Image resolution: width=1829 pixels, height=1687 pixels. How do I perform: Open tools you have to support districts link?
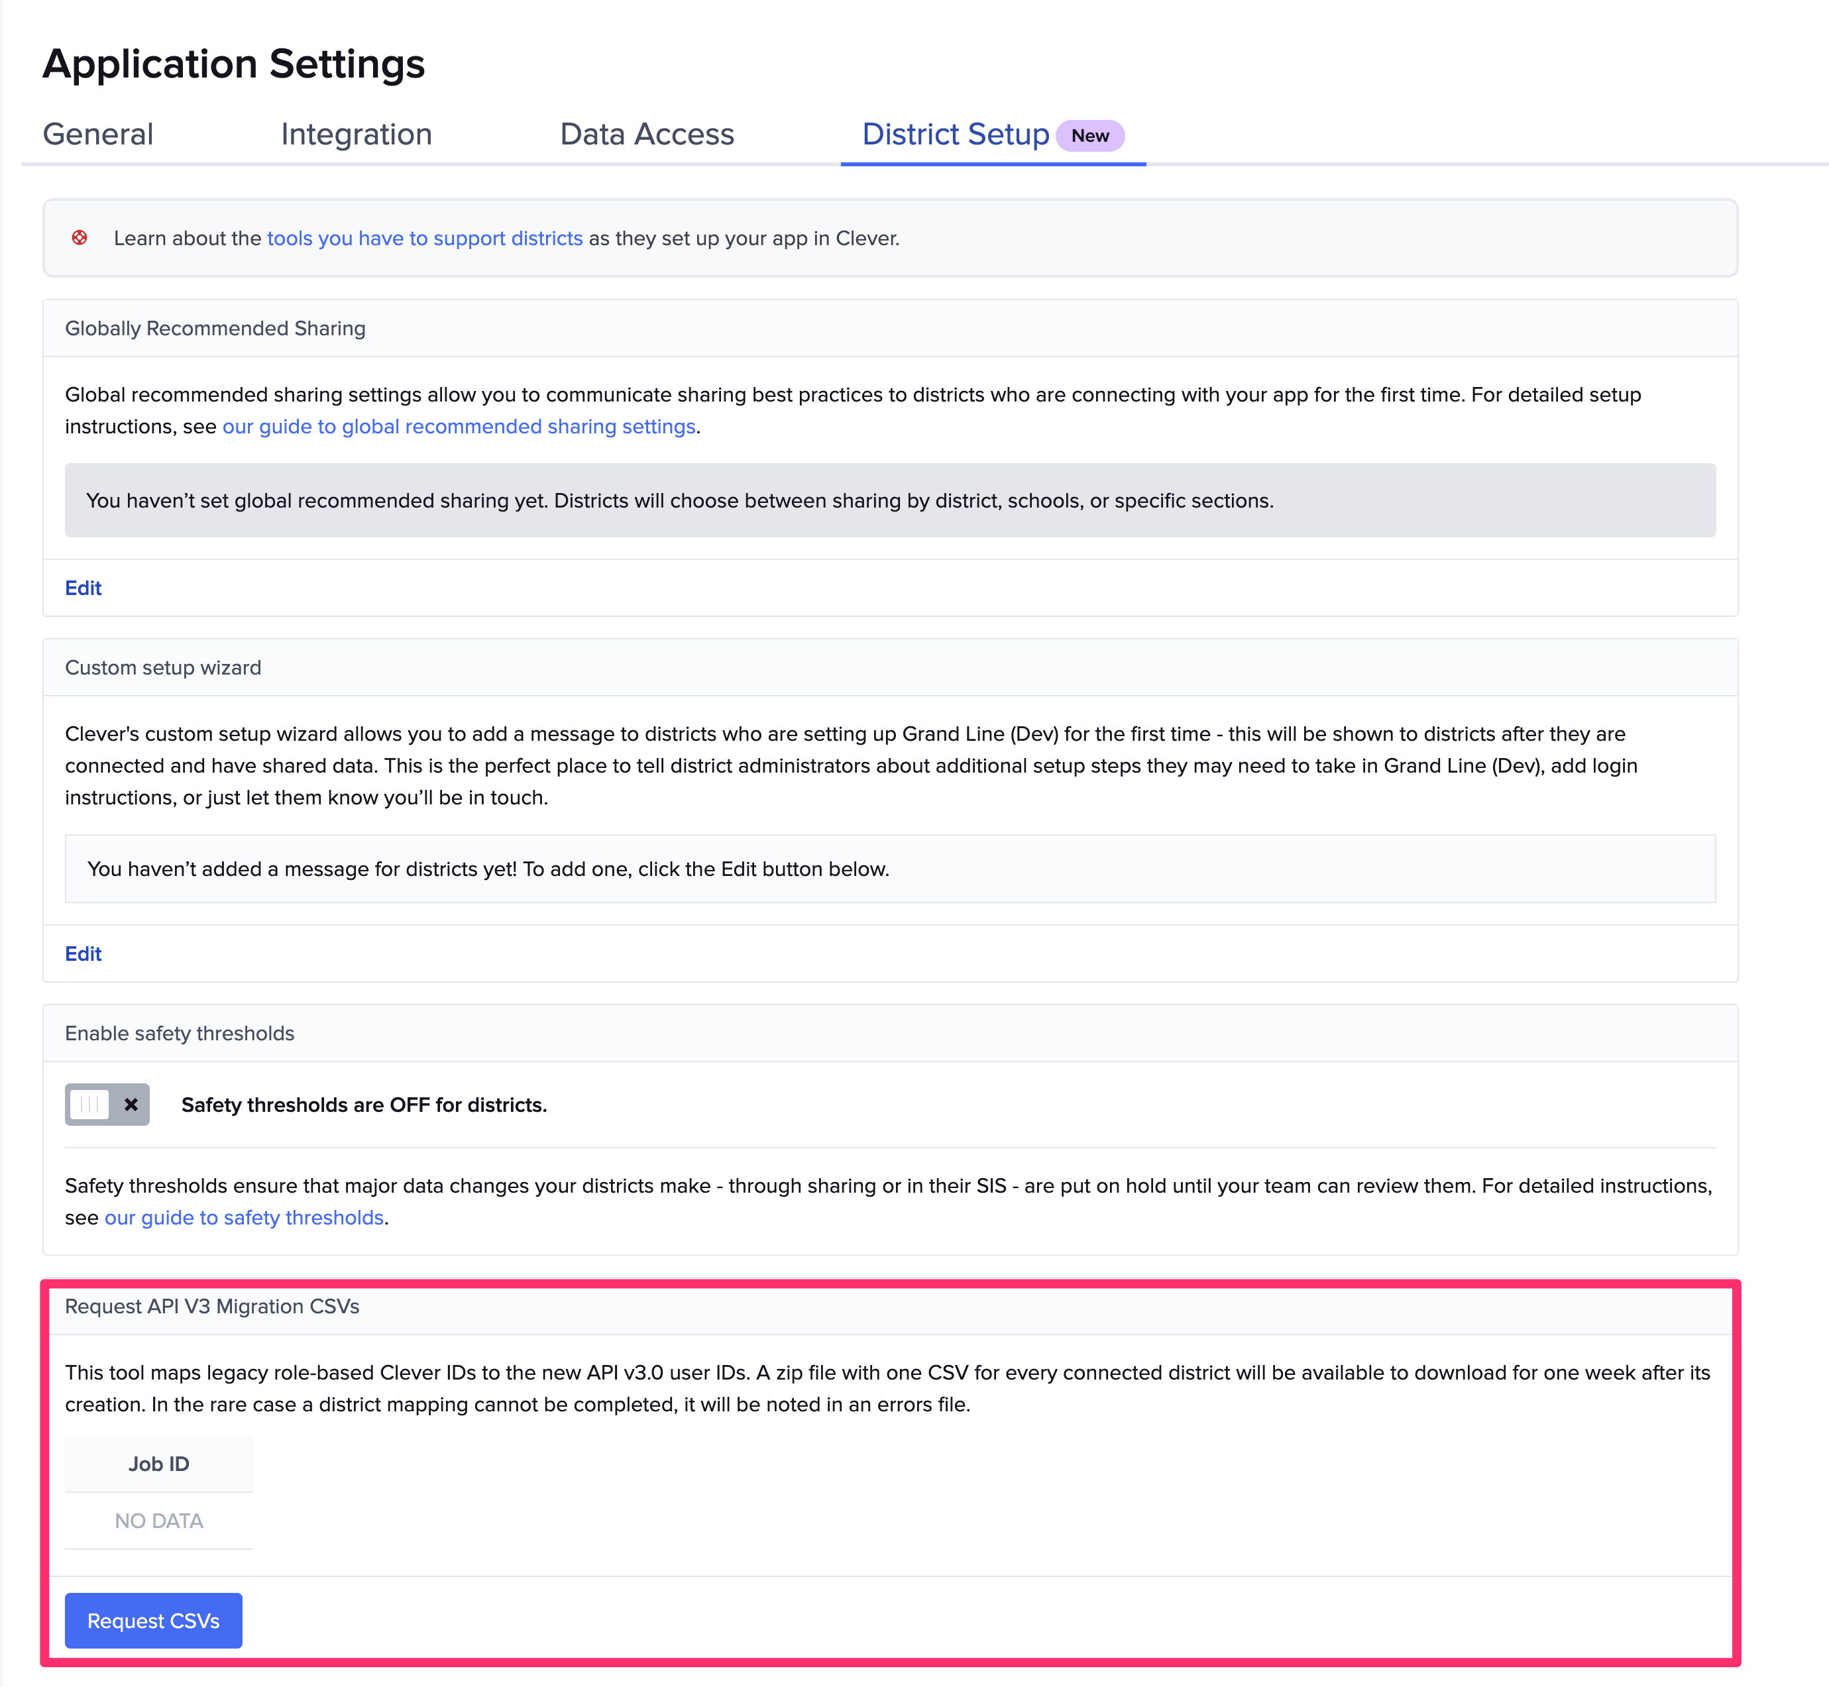[425, 239]
